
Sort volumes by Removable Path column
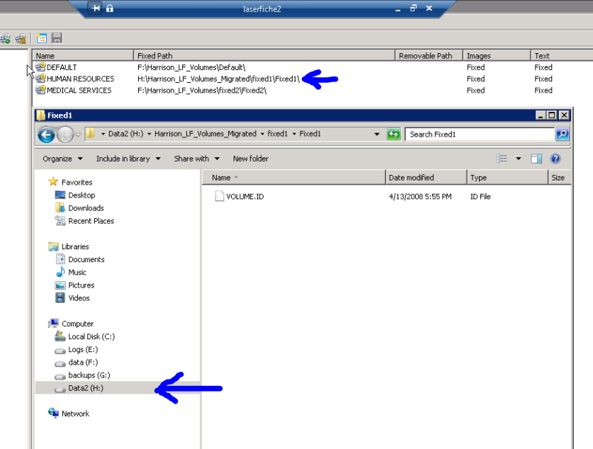429,55
